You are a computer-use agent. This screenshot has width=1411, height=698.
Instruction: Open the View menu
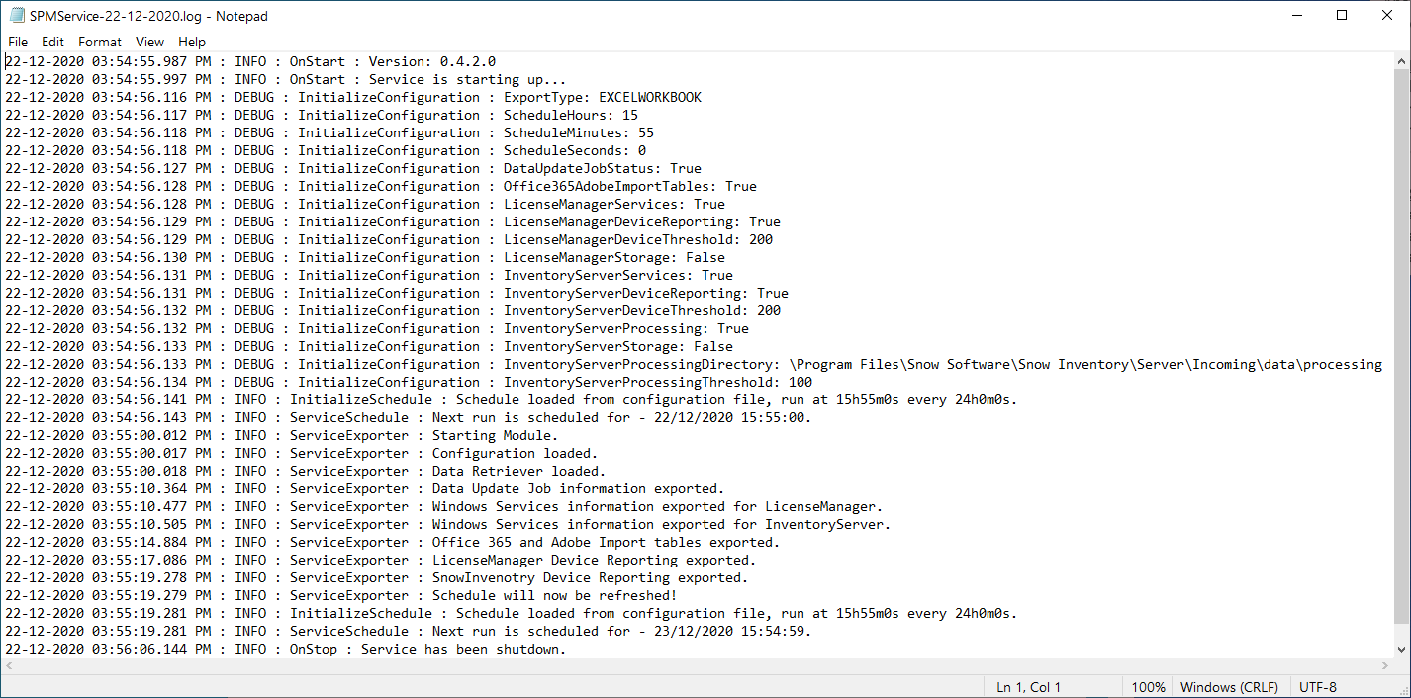tap(149, 42)
